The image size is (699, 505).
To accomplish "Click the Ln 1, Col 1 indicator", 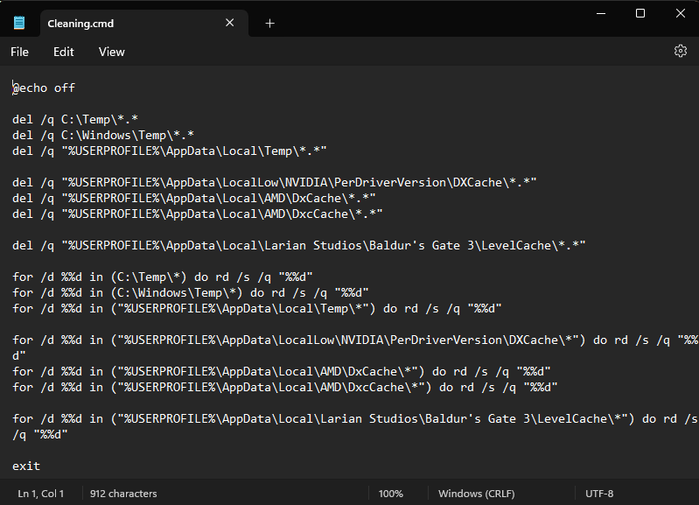I will click(x=40, y=494).
